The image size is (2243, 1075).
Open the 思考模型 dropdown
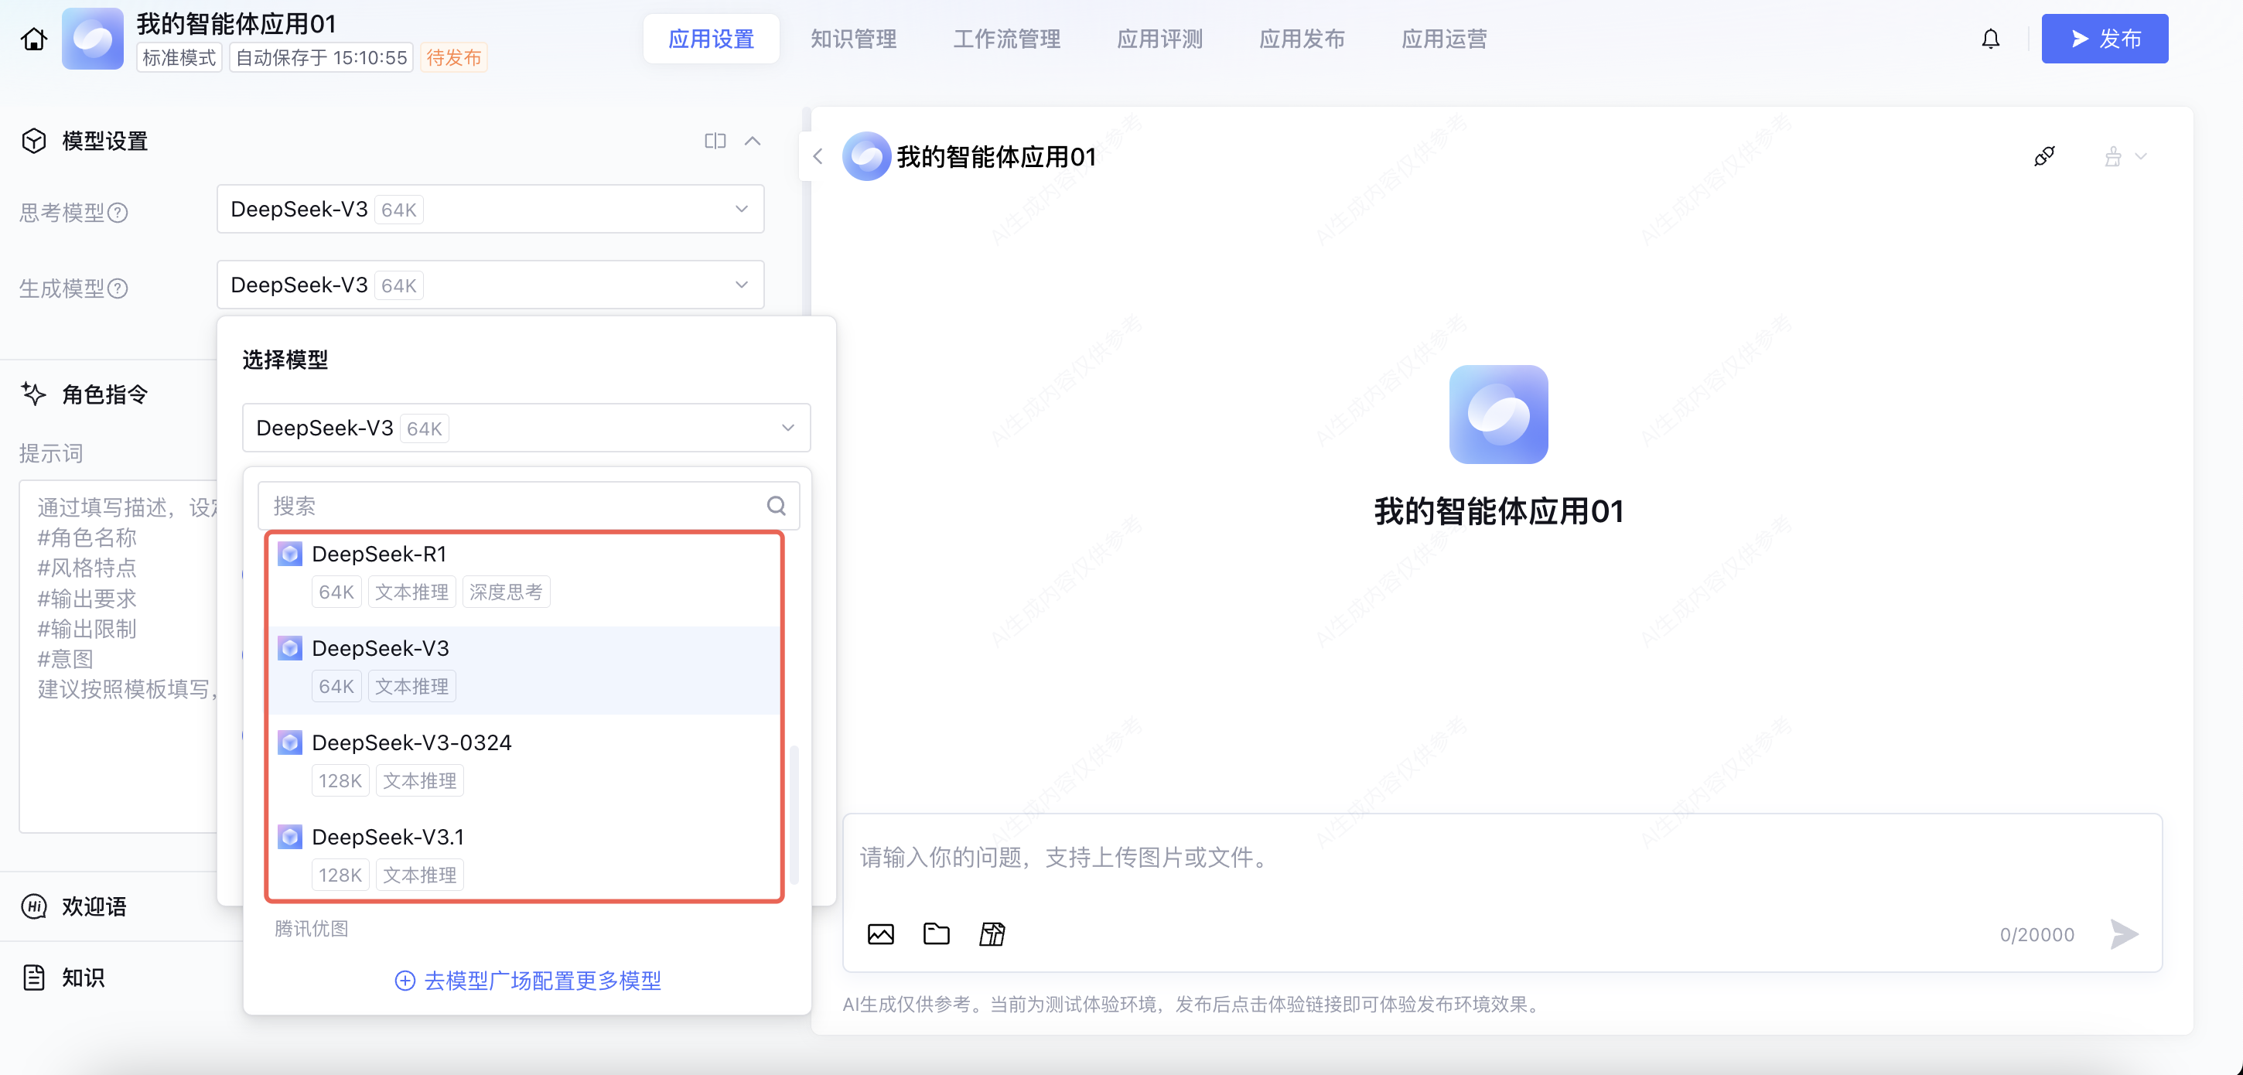[490, 209]
